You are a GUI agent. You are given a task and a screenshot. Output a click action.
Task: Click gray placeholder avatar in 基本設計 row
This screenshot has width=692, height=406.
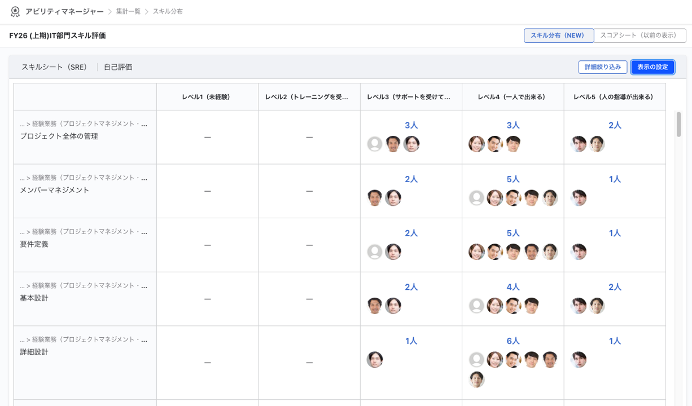(x=477, y=306)
